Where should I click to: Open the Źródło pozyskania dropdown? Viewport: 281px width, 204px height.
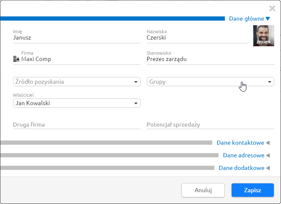tap(77, 82)
